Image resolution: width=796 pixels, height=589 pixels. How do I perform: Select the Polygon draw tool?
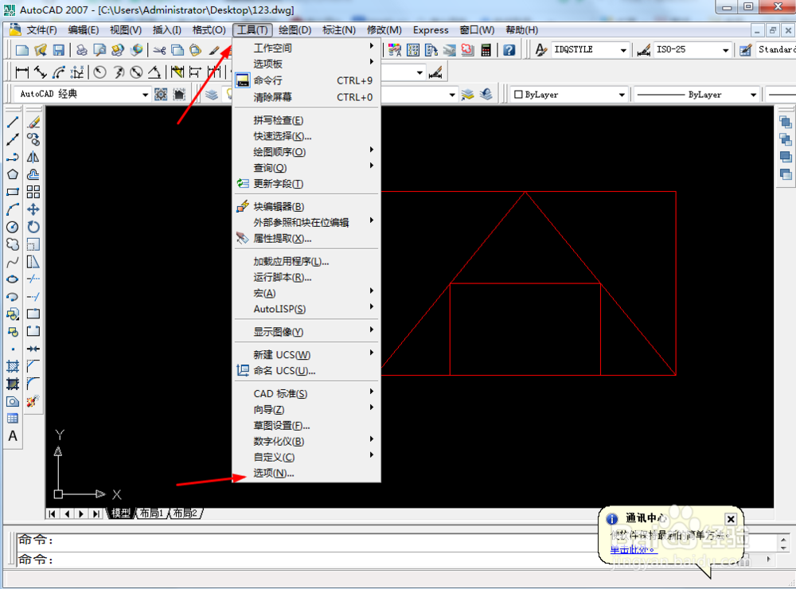click(13, 174)
